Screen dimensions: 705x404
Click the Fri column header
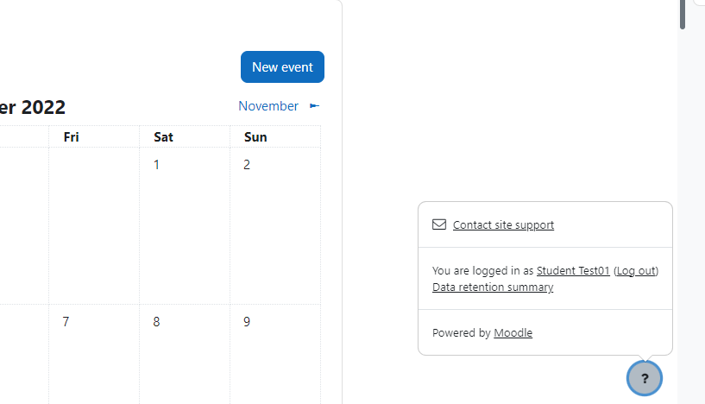[x=72, y=136]
